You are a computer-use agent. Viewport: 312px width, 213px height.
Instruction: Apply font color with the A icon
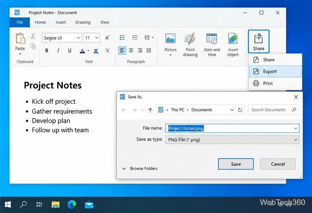click(x=82, y=51)
